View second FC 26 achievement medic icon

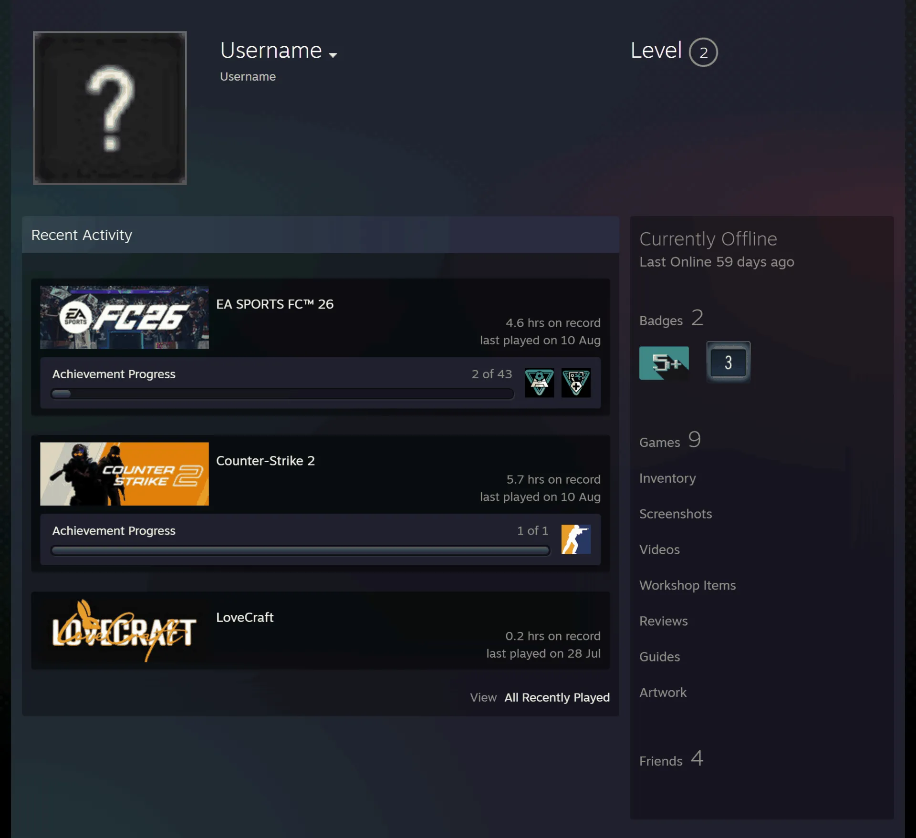(576, 383)
